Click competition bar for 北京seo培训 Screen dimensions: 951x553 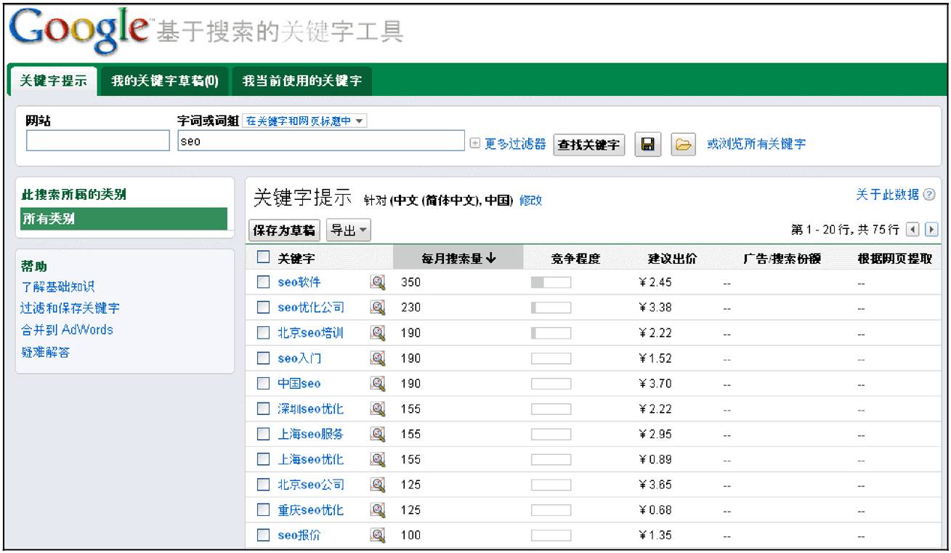(x=551, y=334)
